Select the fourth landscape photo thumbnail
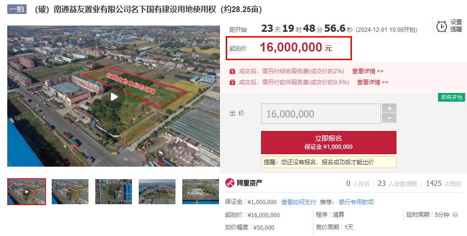Image resolution: width=467 pixels, height=236 pixels. [157, 192]
